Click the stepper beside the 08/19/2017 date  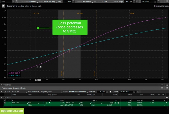click(159, 2)
